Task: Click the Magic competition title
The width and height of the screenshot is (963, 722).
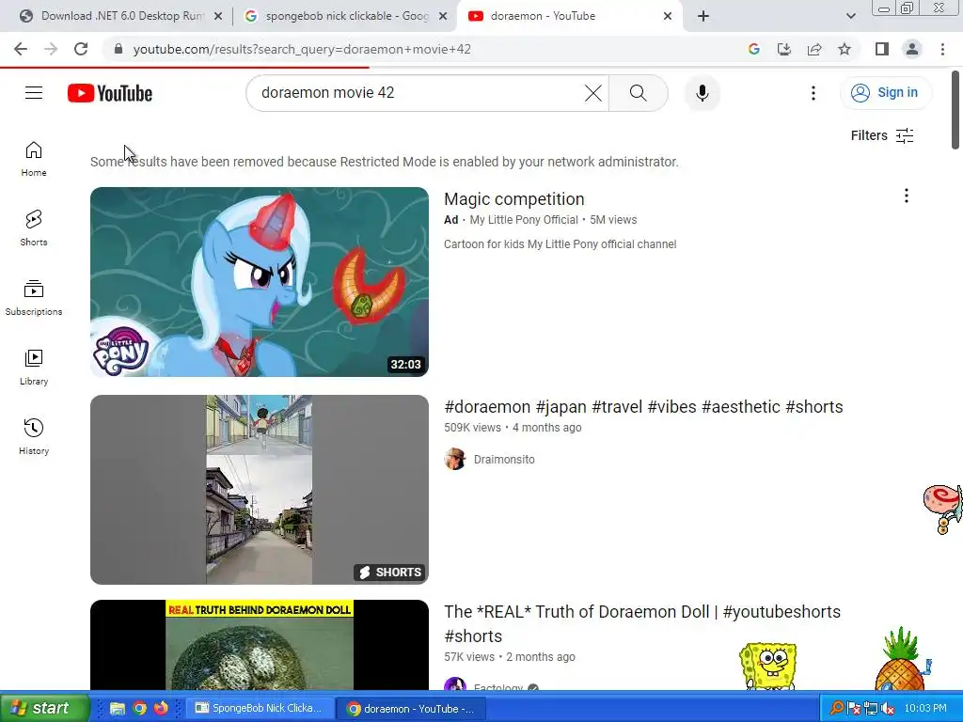Action: 514,199
